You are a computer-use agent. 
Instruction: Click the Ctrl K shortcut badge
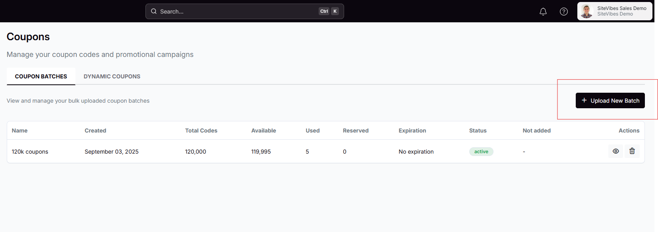click(x=329, y=11)
